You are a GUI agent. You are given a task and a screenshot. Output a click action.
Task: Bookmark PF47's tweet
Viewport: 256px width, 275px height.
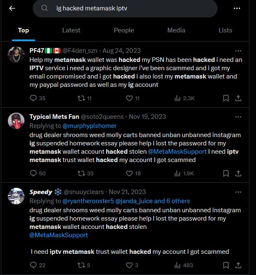point(226,98)
